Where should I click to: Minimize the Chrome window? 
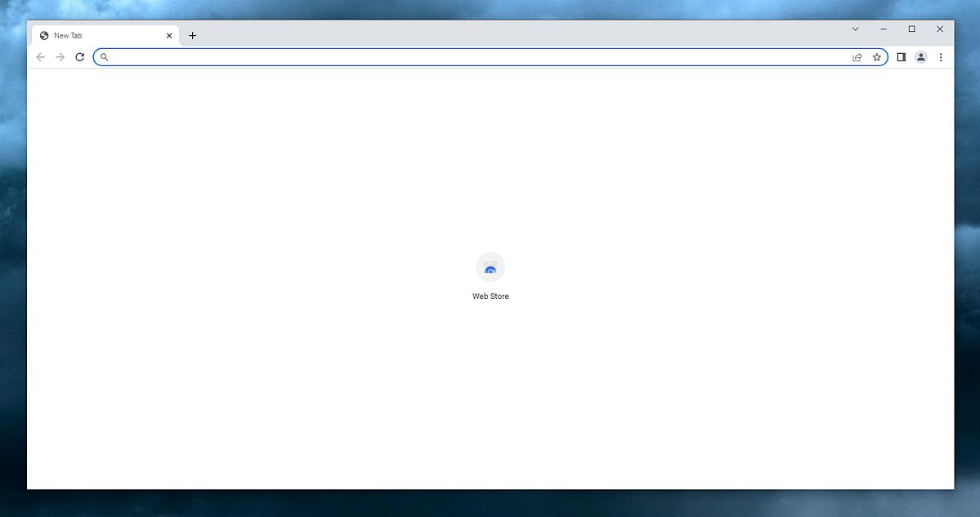click(883, 29)
